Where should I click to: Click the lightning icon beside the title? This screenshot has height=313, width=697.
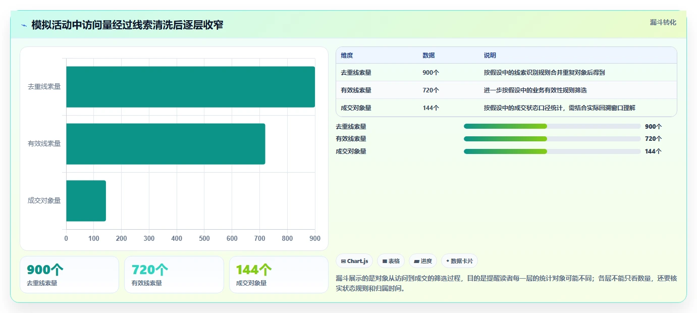(24, 25)
